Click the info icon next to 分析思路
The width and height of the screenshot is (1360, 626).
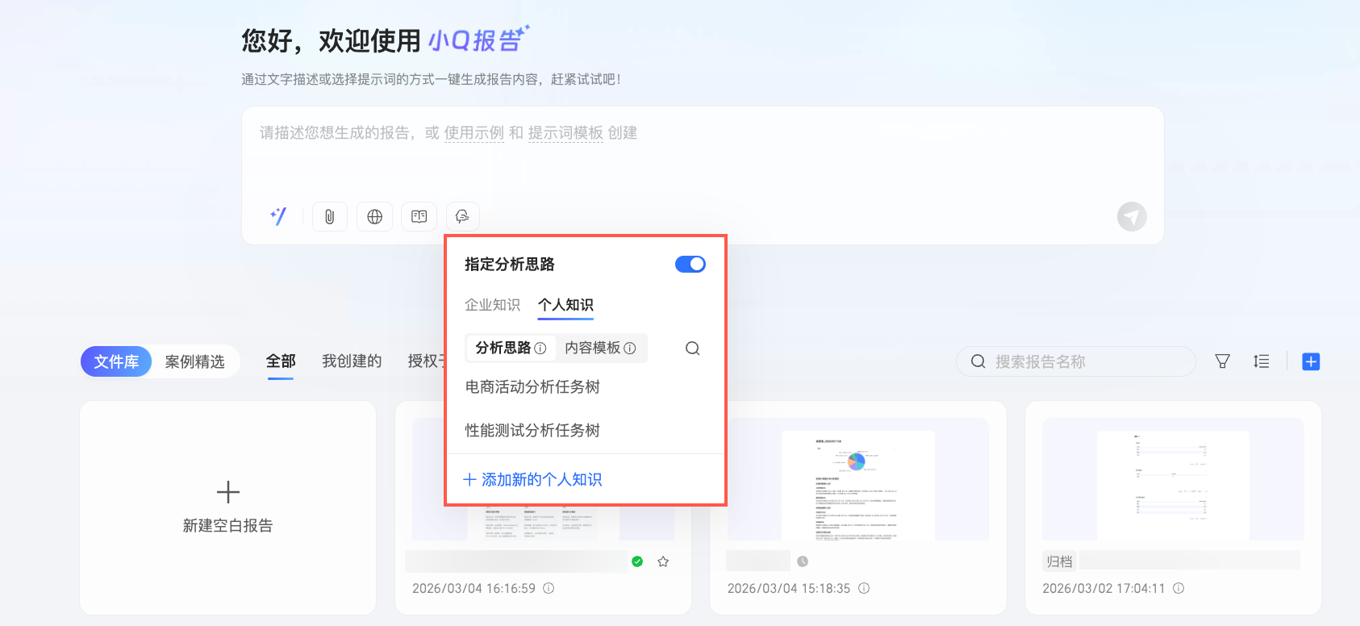[540, 348]
